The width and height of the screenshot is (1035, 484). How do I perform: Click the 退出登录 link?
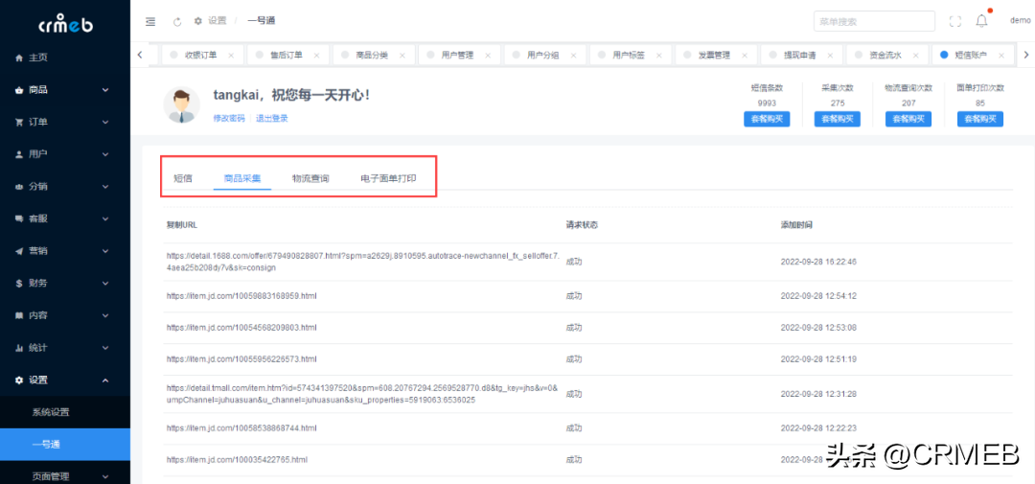(x=272, y=118)
